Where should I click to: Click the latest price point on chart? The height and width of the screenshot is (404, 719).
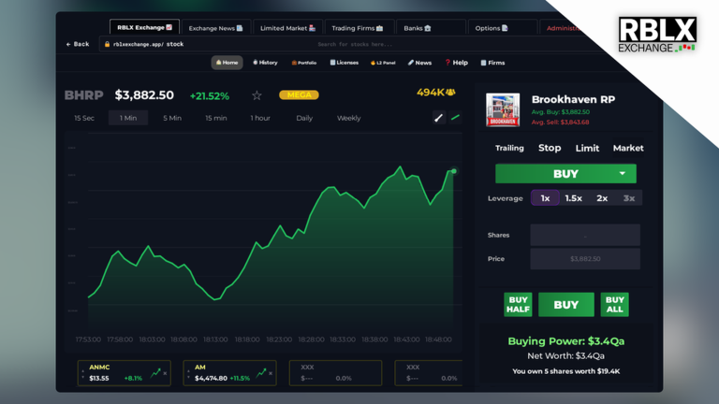tap(454, 171)
